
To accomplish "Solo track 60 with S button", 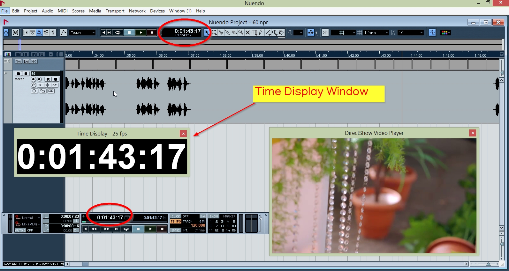I will pyautogui.click(x=26, y=74).
